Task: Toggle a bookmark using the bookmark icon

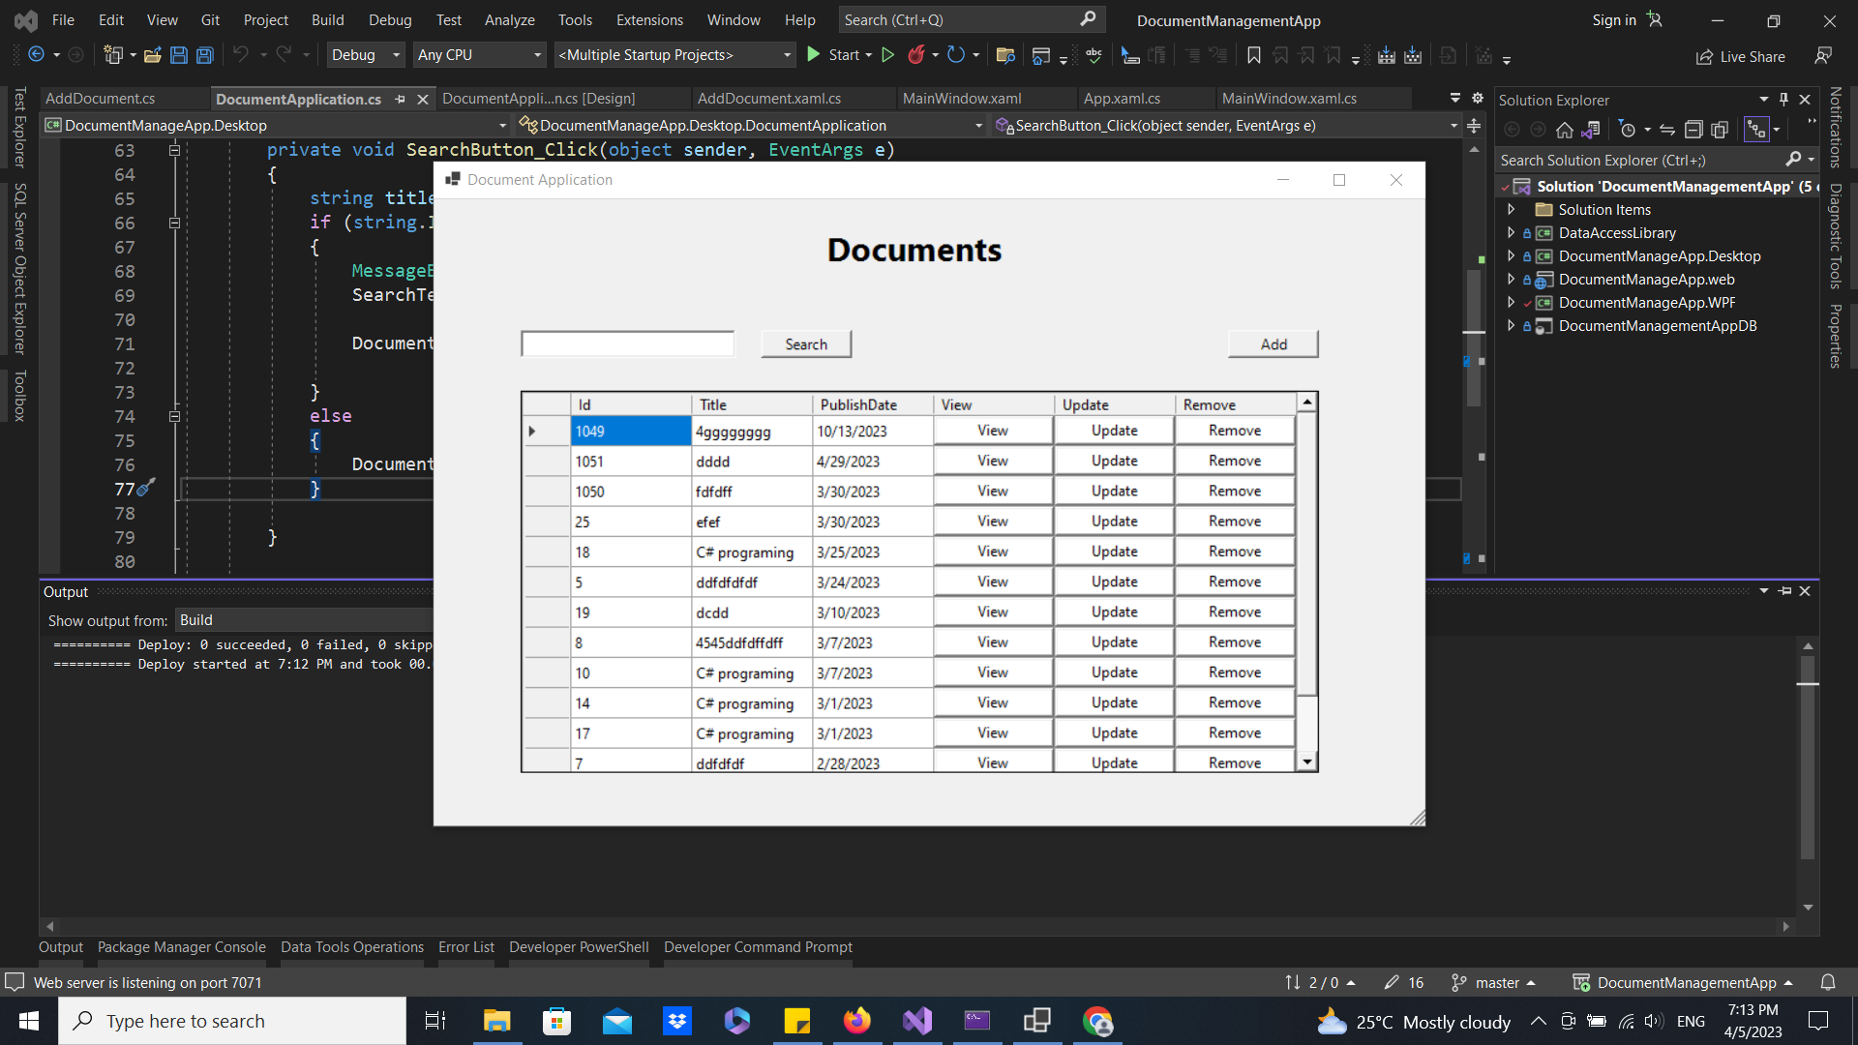Action: click(1253, 55)
